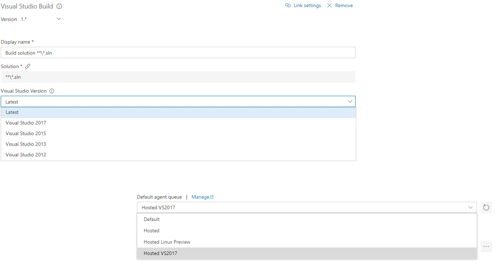Collapse the Default agent queue dropdown
This screenshot has height=266, width=495.
[471, 207]
